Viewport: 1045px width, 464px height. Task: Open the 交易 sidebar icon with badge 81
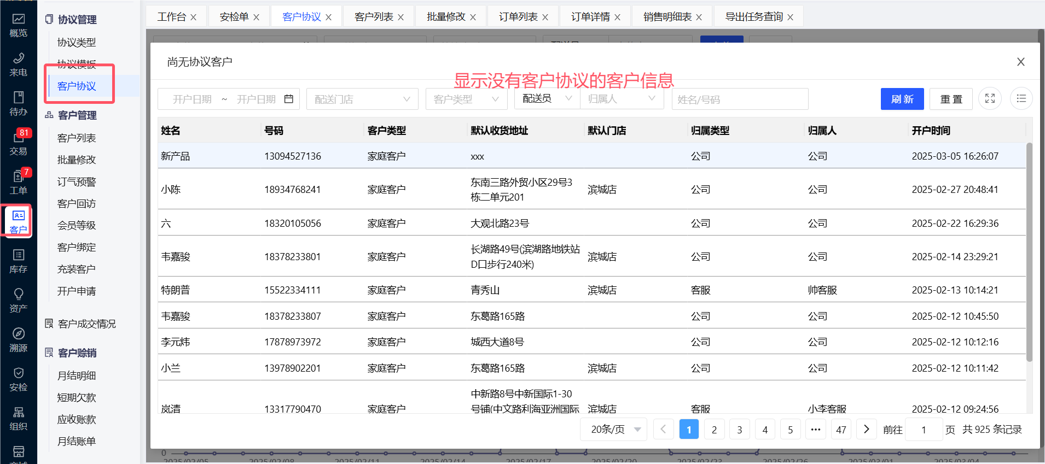coord(18,143)
